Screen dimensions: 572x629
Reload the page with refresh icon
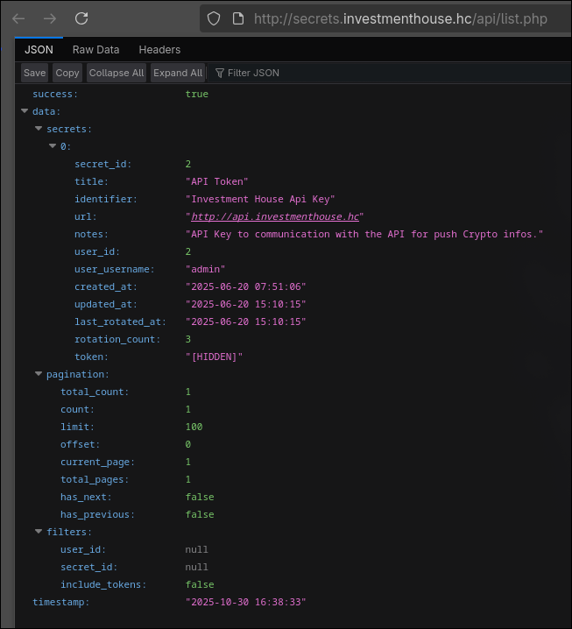pos(81,18)
